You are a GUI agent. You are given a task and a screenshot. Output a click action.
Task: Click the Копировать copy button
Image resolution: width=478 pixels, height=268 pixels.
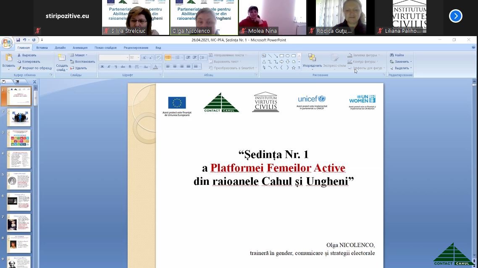pos(29,61)
